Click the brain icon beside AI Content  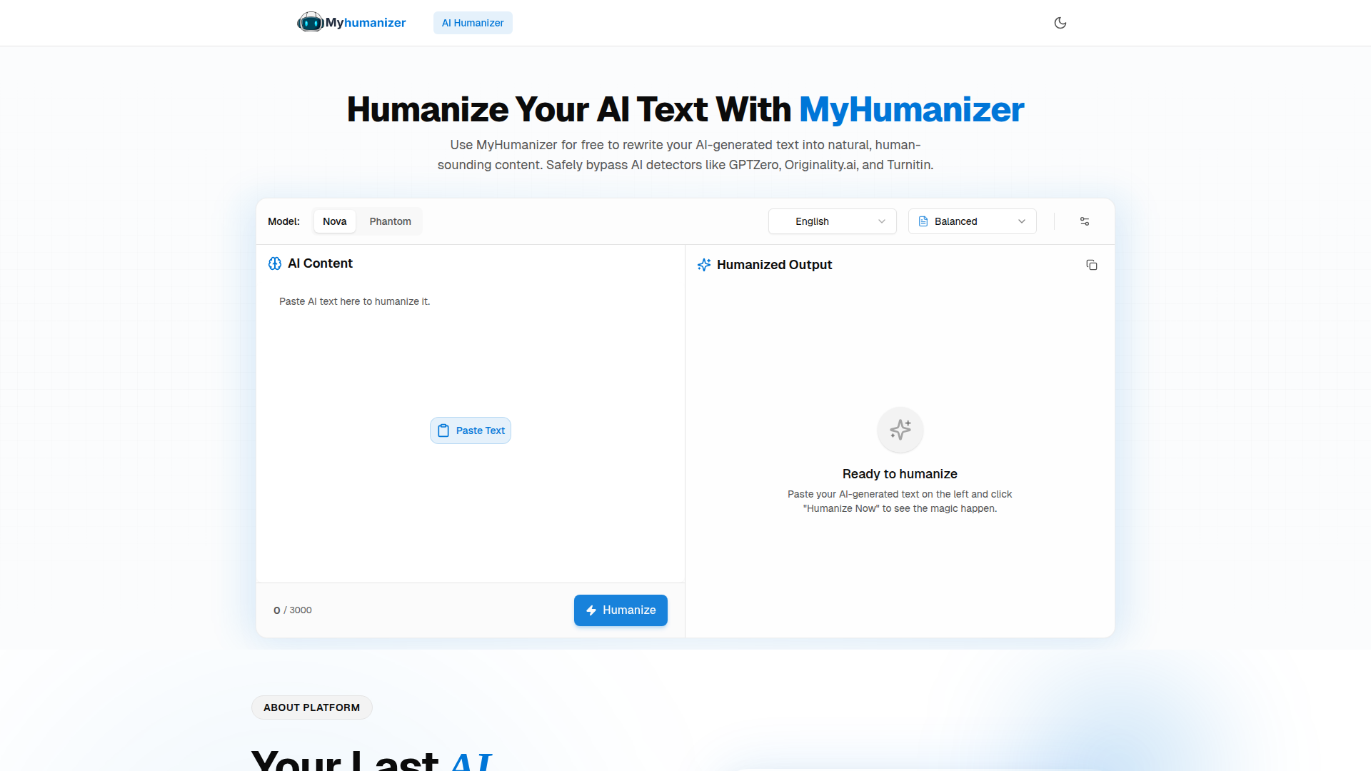coord(275,263)
